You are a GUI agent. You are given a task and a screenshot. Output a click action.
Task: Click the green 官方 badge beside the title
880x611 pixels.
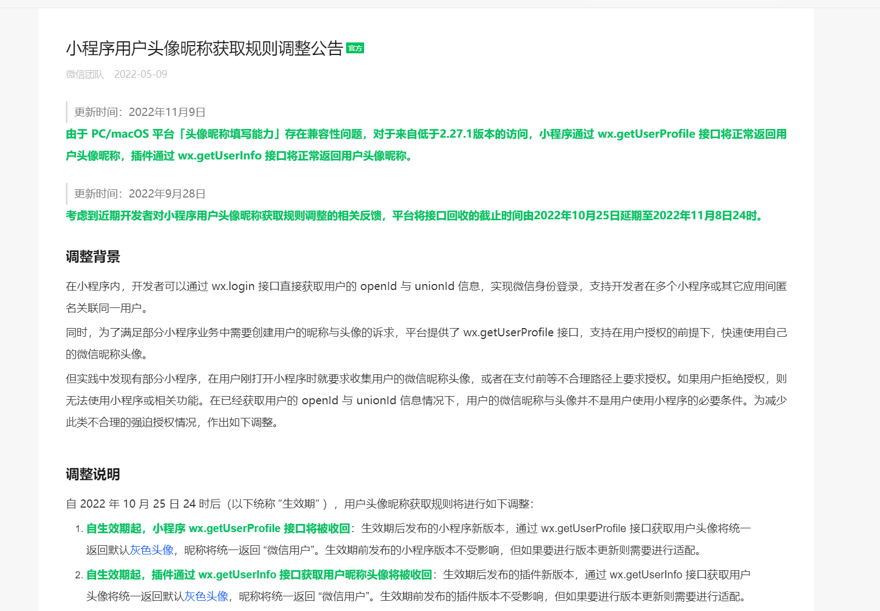pyautogui.click(x=355, y=48)
